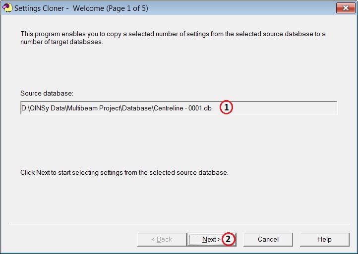Click the red circled number 1 marker
The width and height of the screenshot is (358, 254).
(x=226, y=107)
